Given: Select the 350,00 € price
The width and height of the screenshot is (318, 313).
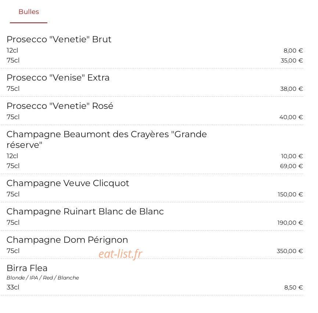Looking at the screenshot, I should click(290, 251).
